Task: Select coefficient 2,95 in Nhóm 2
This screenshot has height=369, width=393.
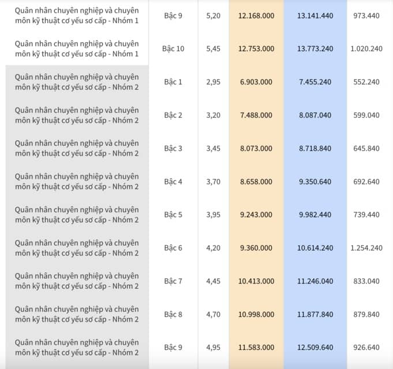Action: [214, 82]
